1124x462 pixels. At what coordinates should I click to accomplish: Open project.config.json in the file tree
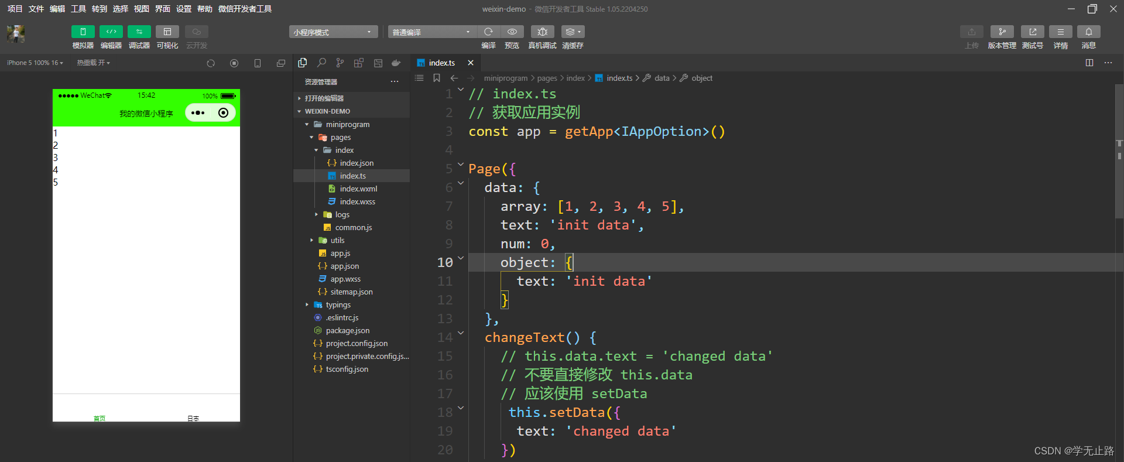click(x=357, y=344)
